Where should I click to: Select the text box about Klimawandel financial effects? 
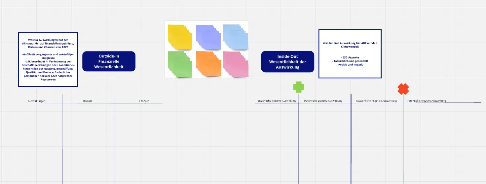point(48,59)
